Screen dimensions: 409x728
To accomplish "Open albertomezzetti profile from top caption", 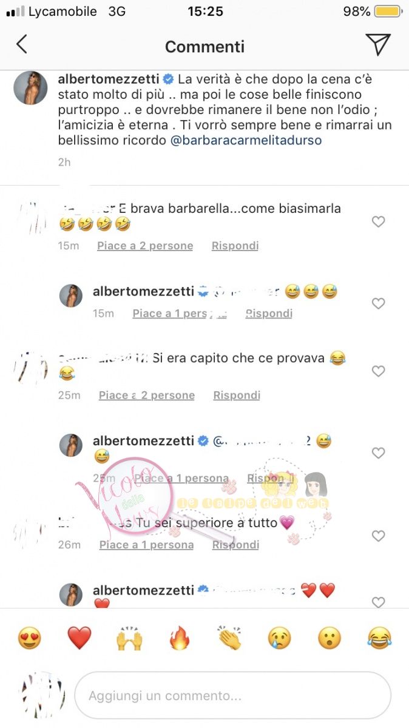I will point(108,79).
